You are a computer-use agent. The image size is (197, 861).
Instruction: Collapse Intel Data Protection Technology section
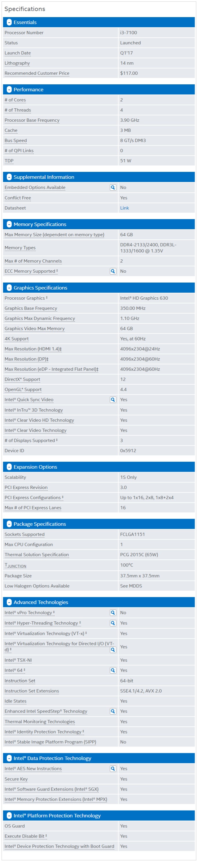coord(9,758)
